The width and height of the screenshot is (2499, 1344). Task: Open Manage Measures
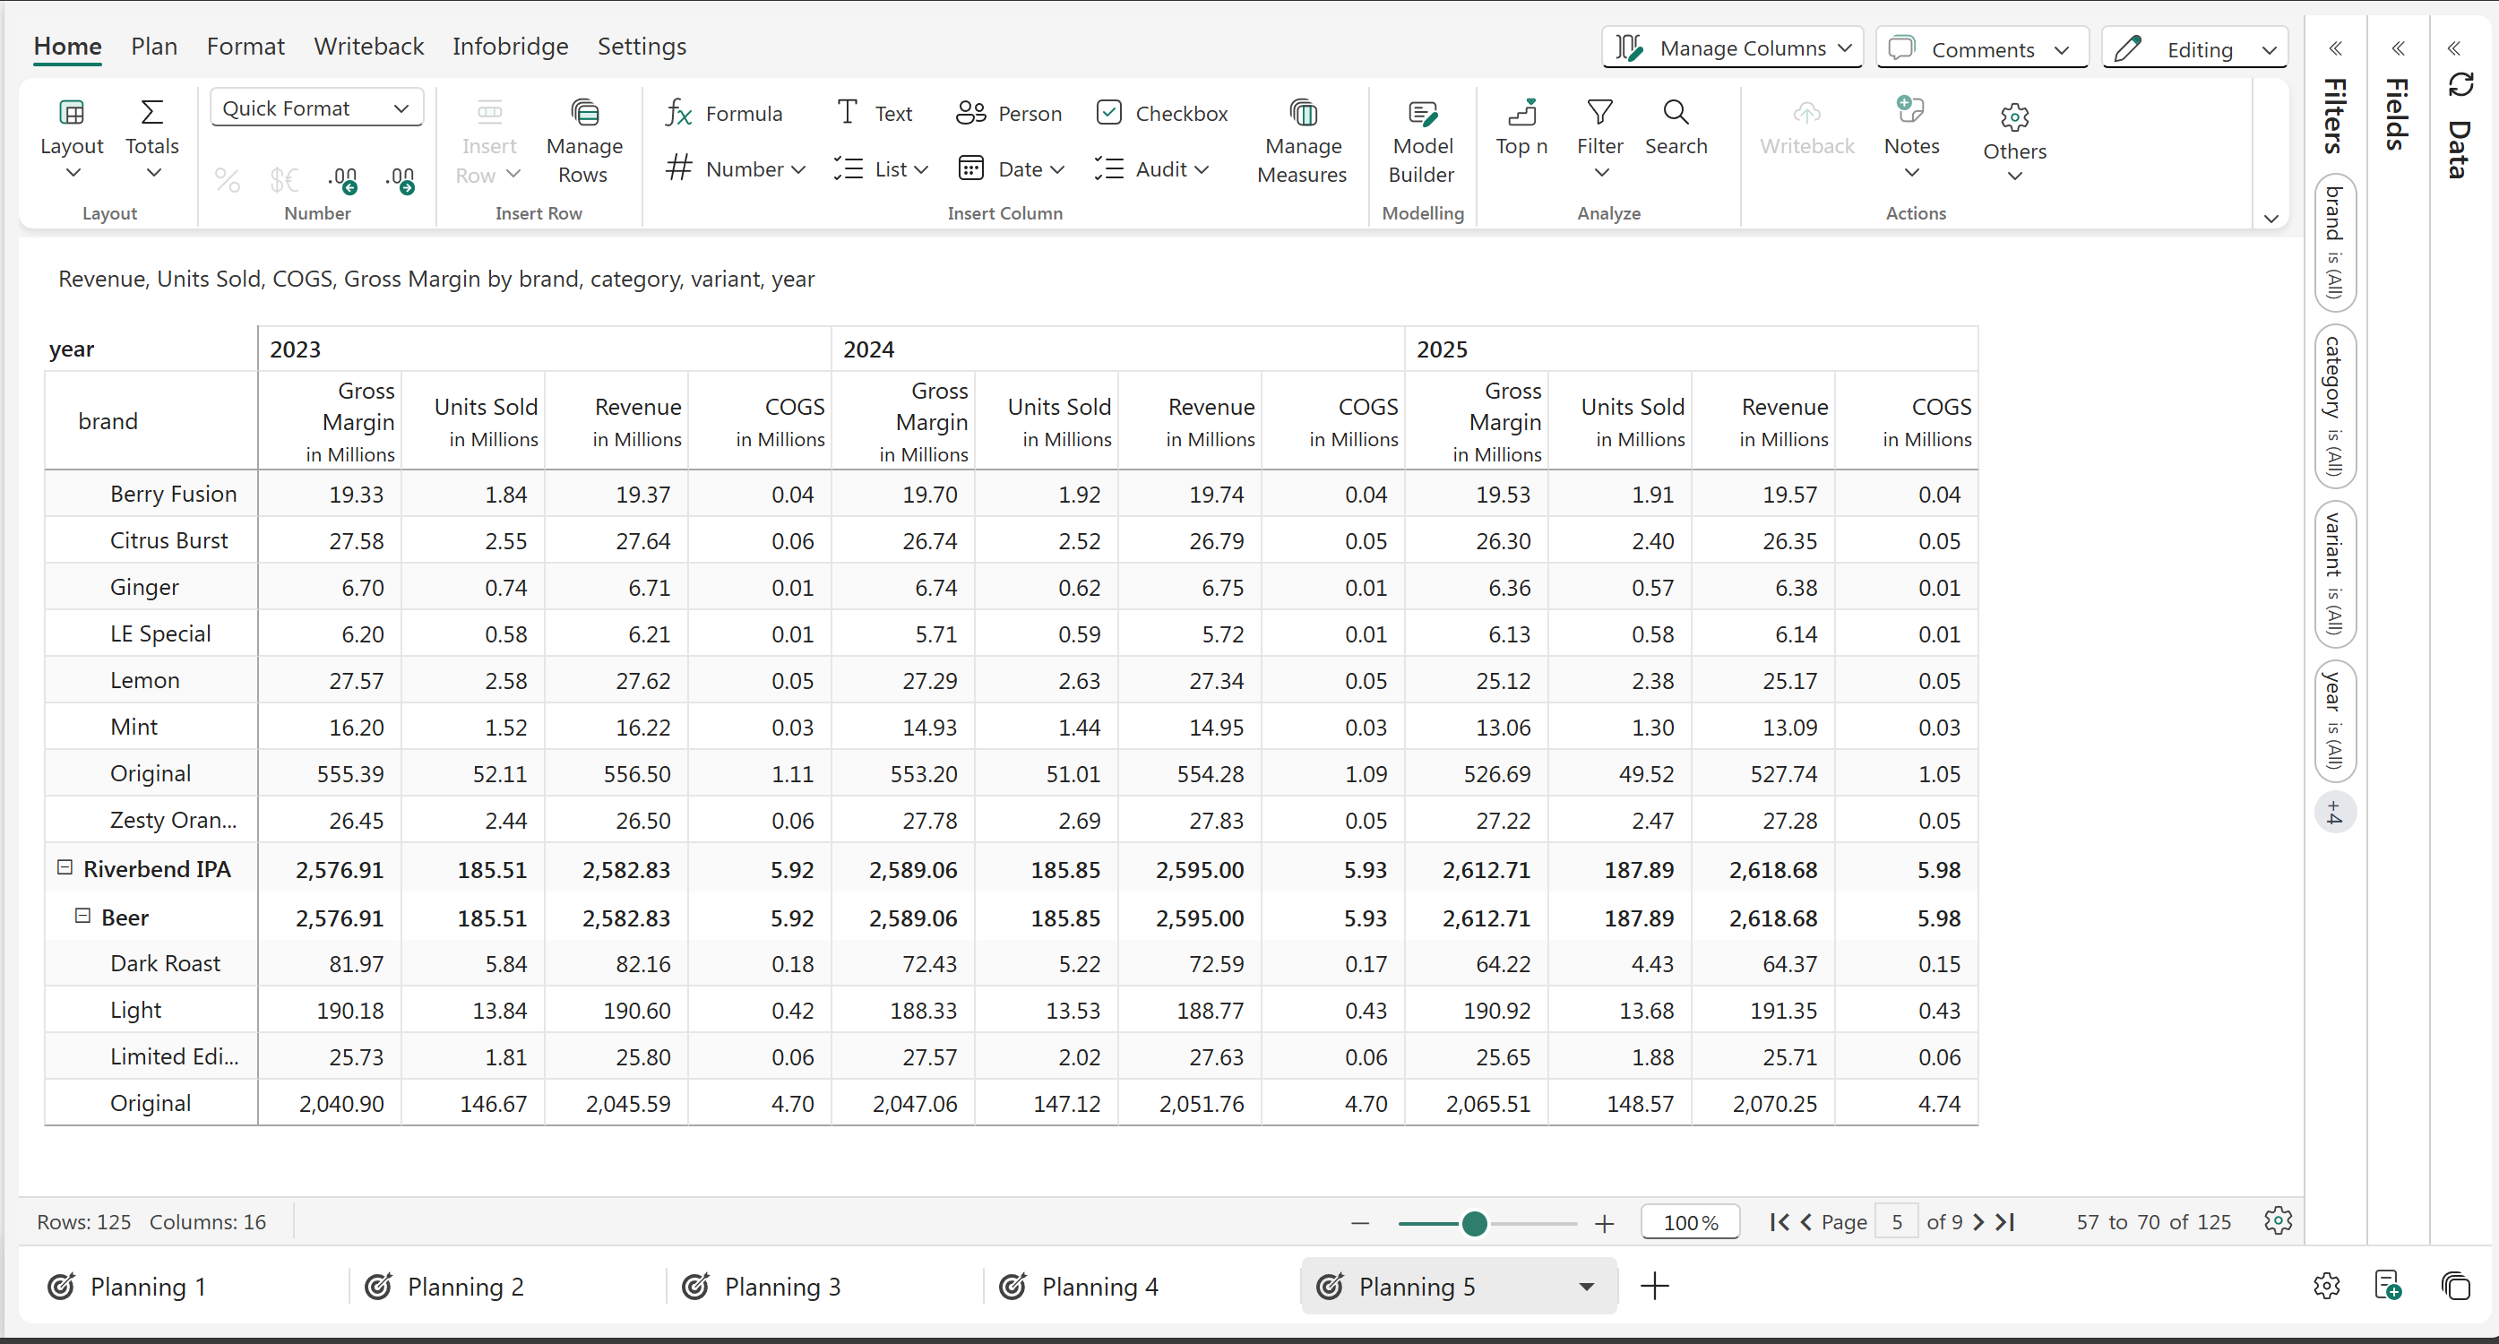coord(1301,142)
